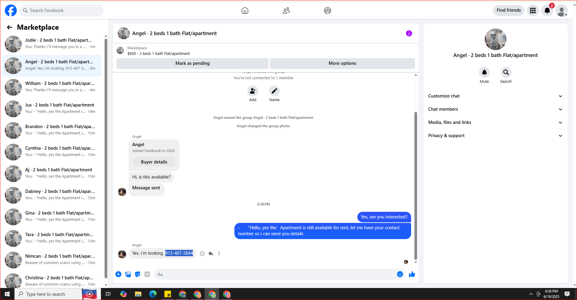This screenshot has height=300, width=577.
Task: Click the message scrollbar thumb
Action: tap(416, 186)
